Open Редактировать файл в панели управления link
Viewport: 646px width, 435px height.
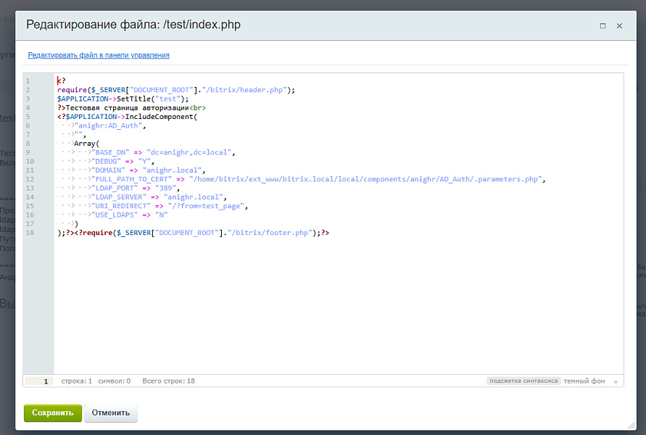(98, 55)
